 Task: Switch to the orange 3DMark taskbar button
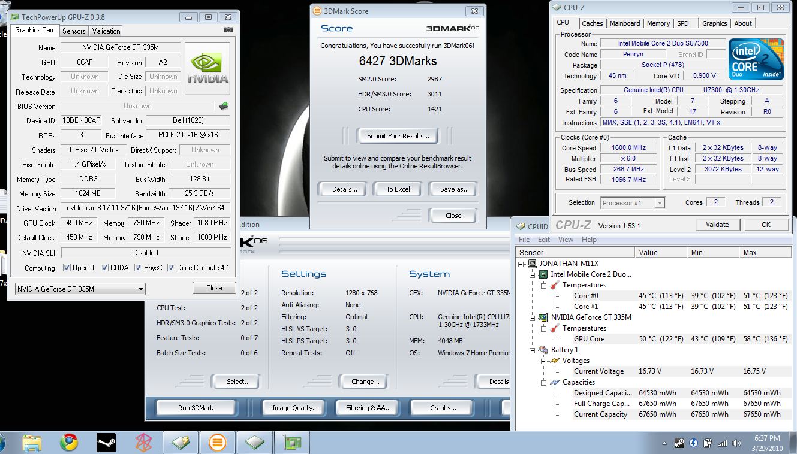(x=218, y=443)
